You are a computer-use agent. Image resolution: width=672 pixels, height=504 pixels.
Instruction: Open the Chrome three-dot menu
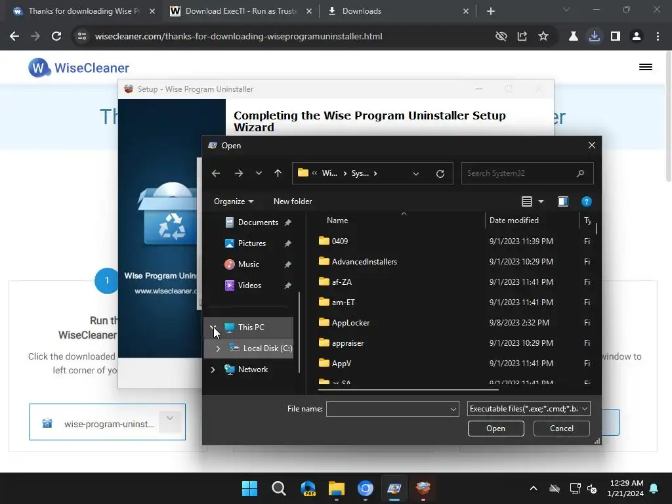pyautogui.click(x=658, y=37)
